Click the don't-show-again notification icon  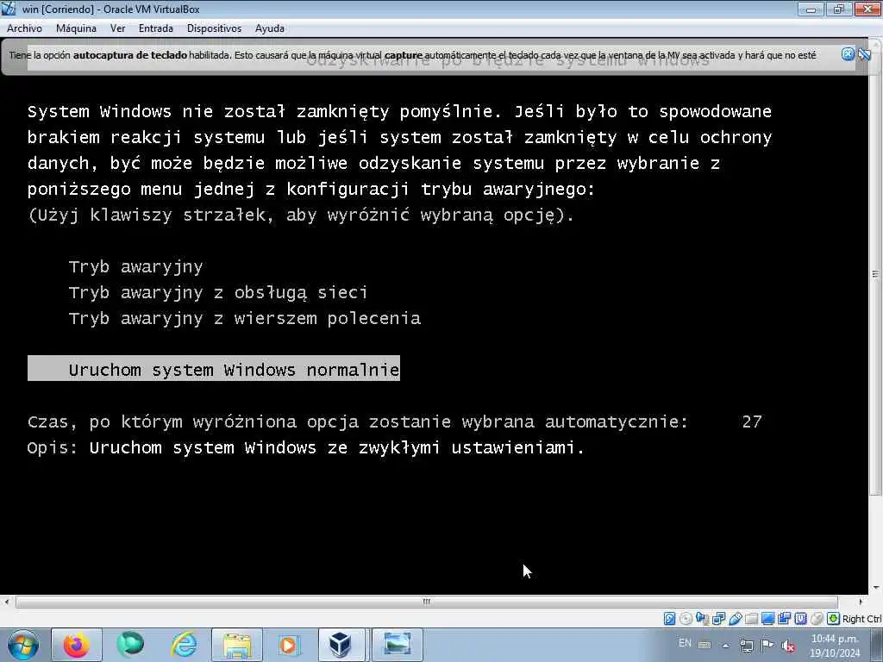[864, 54]
